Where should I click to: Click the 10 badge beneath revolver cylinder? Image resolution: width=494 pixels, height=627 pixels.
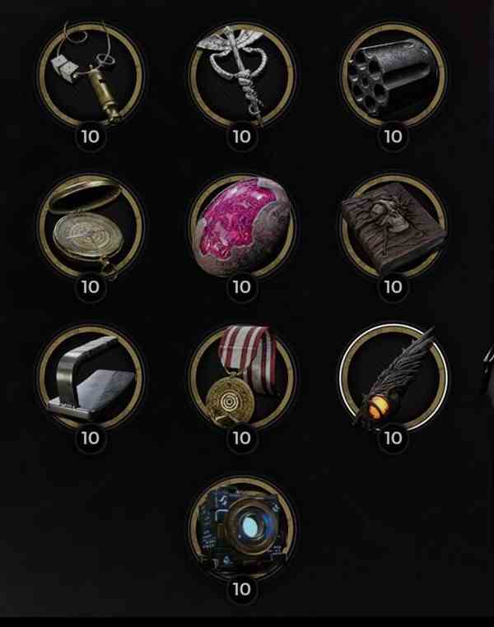(x=393, y=137)
